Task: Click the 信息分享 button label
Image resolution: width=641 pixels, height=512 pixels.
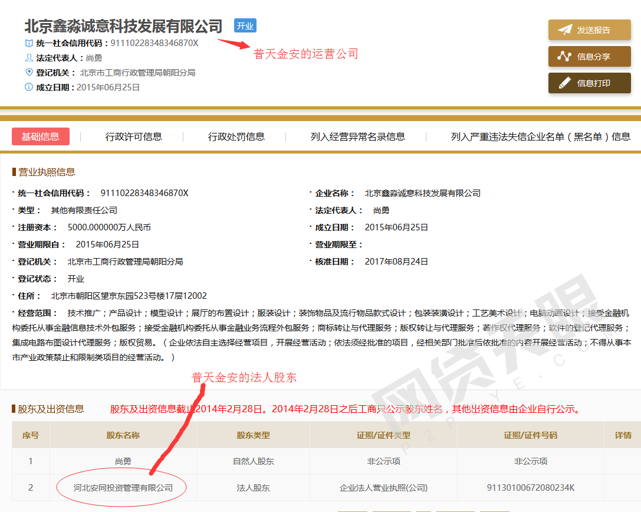Action: 594,57
